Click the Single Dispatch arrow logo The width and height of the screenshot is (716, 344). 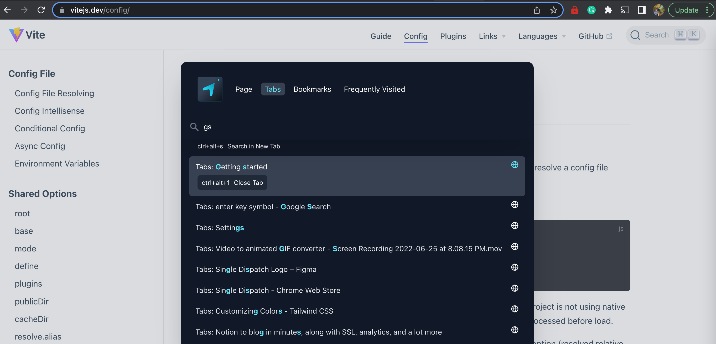[210, 89]
